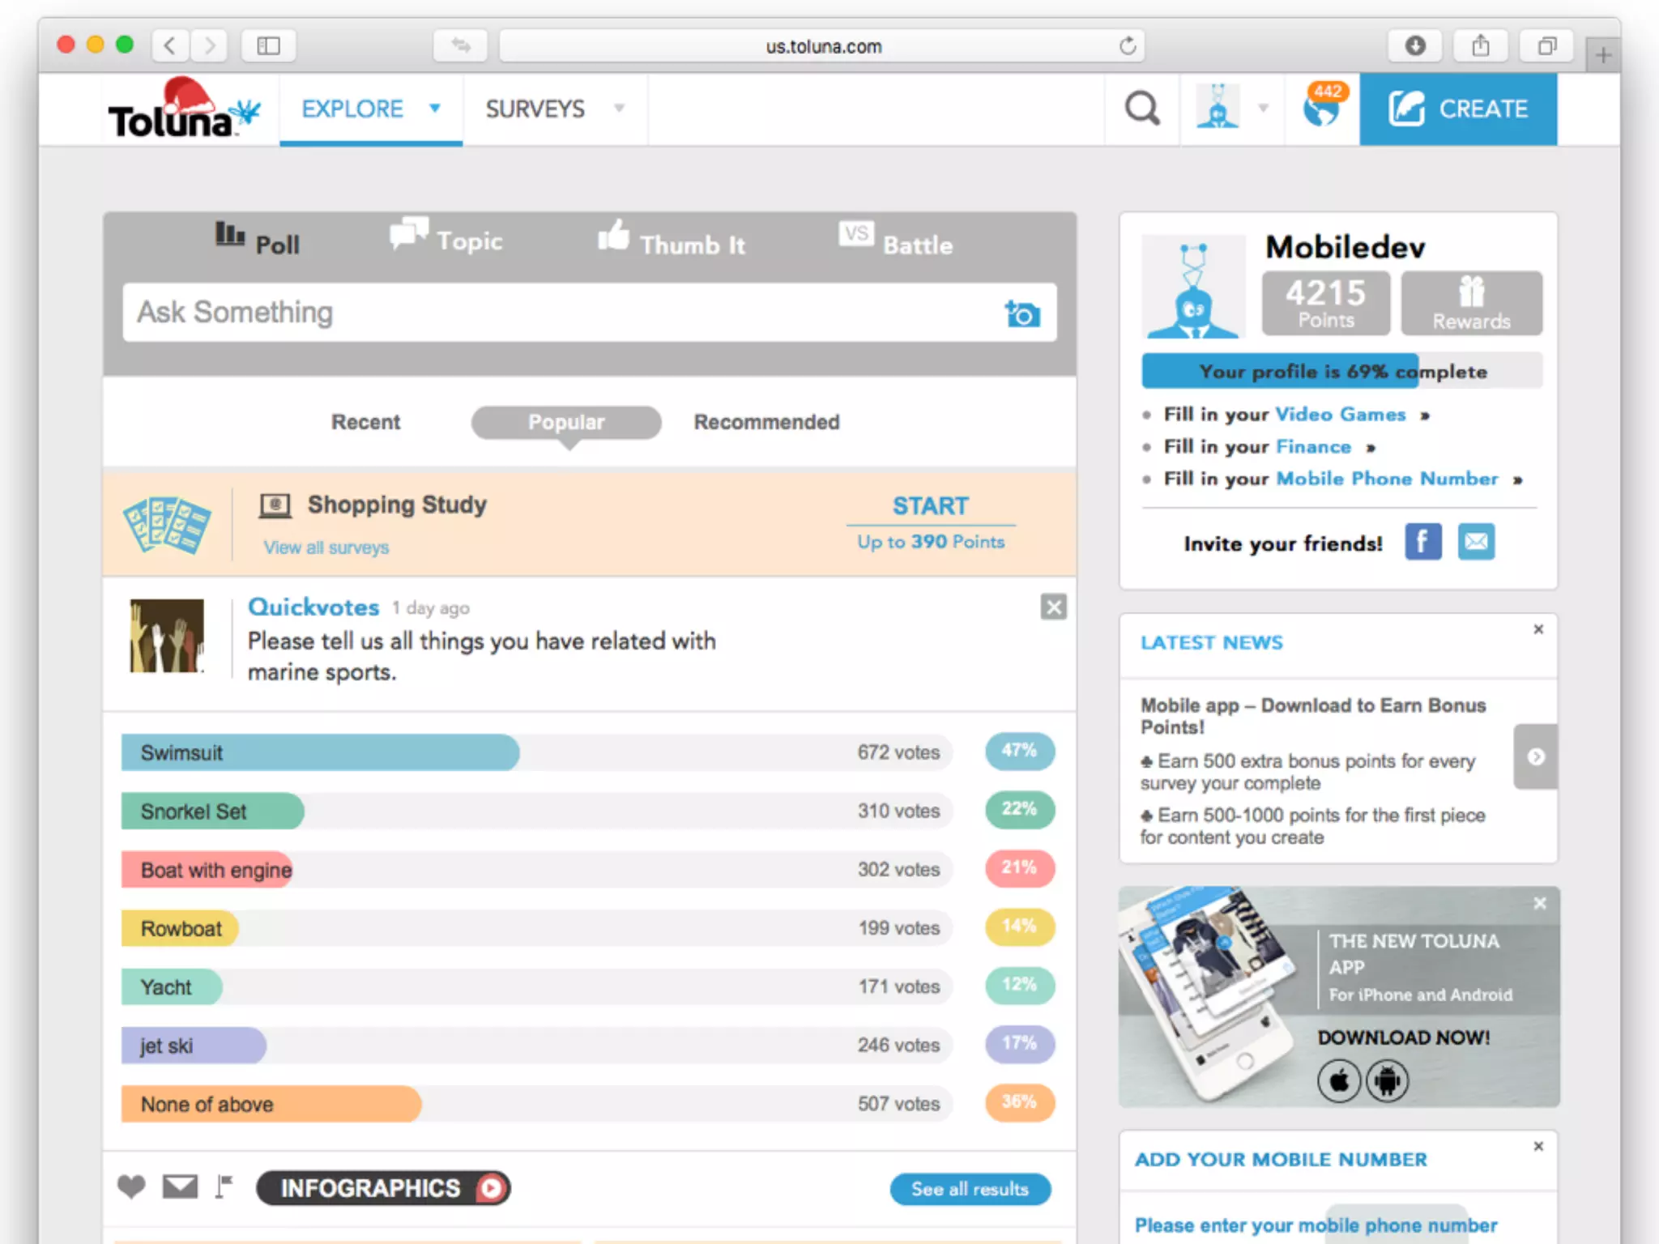Click See all results button
1659x1244 pixels.
pos(970,1189)
